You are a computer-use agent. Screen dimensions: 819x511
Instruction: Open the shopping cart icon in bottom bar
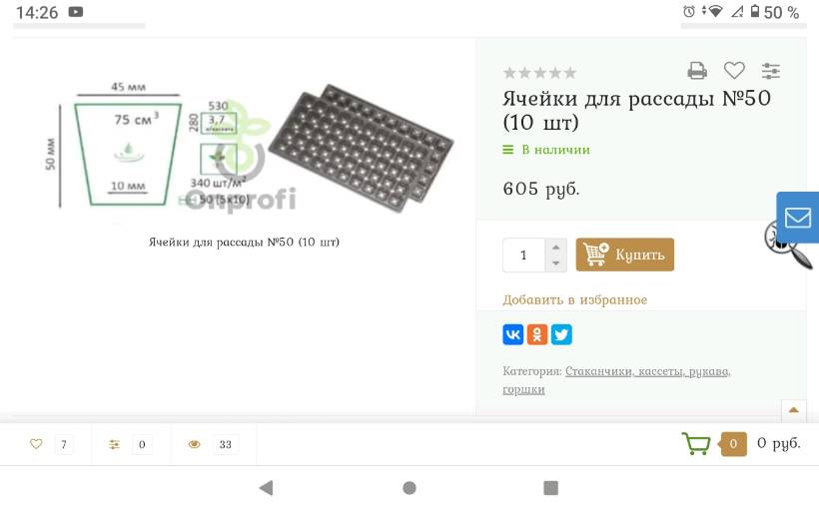pos(696,444)
